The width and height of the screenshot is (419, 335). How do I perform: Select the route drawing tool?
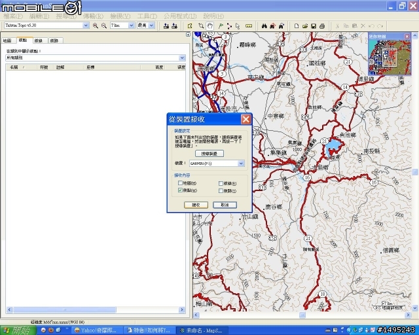tap(229, 26)
